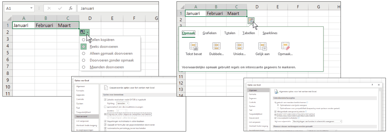
Task: Toggle 'Livevoorbeeld inschakelen' checkbox
Action: pyautogui.click(x=275, y=118)
